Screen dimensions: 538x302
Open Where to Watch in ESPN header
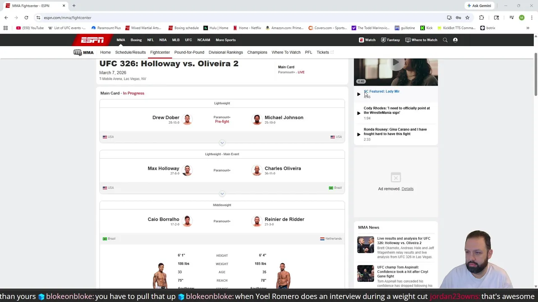click(421, 40)
